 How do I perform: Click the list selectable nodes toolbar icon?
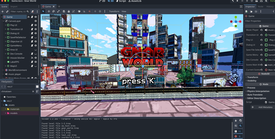tap(64, 11)
